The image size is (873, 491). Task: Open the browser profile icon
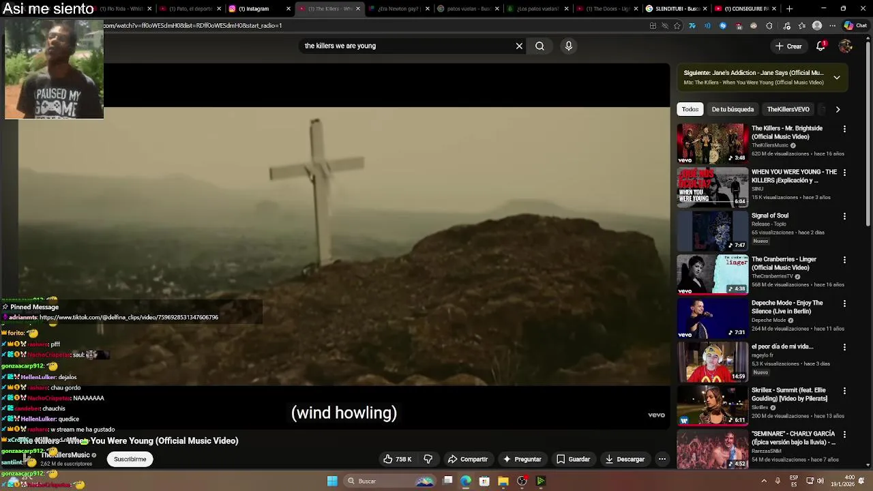(817, 26)
